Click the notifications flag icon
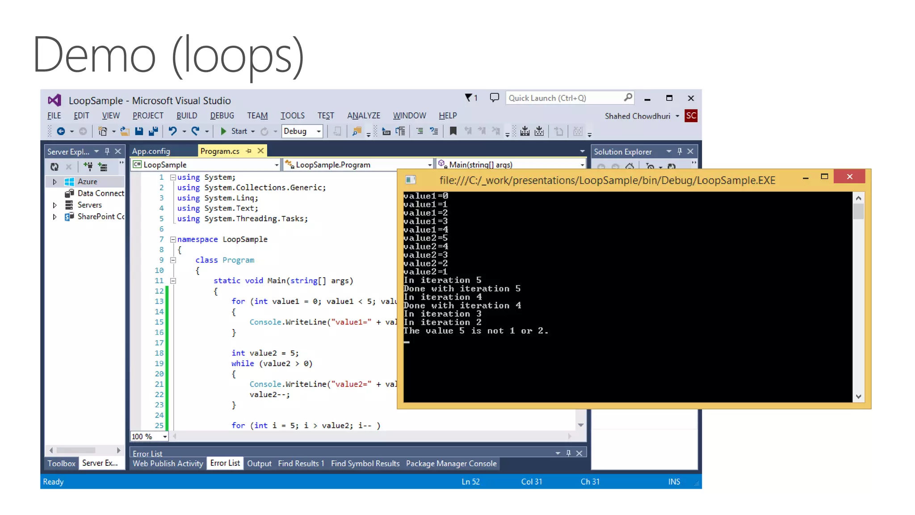 point(469,97)
